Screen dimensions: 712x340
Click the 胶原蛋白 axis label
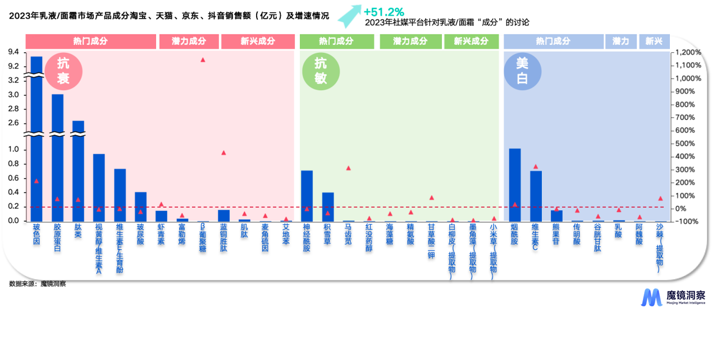tap(57, 238)
